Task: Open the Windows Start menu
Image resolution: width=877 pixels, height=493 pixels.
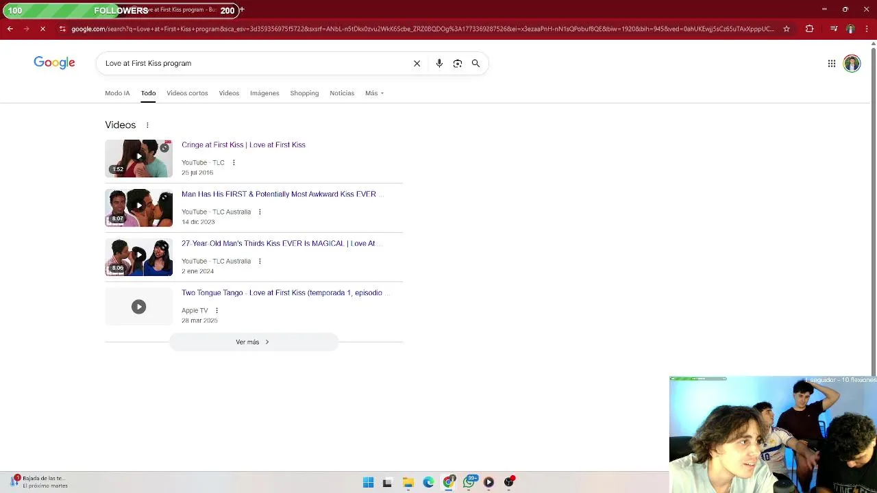Action: coord(368,482)
